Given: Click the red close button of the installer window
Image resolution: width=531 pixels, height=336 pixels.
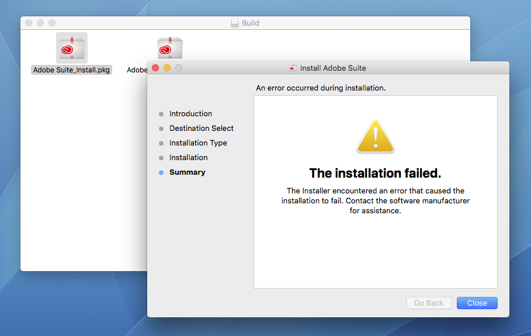Looking at the screenshot, I should pyautogui.click(x=155, y=68).
